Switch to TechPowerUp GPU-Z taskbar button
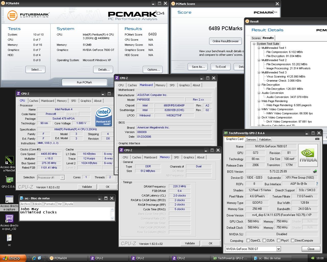This screenshot has width=327, height=262. [x=231, y=258]
